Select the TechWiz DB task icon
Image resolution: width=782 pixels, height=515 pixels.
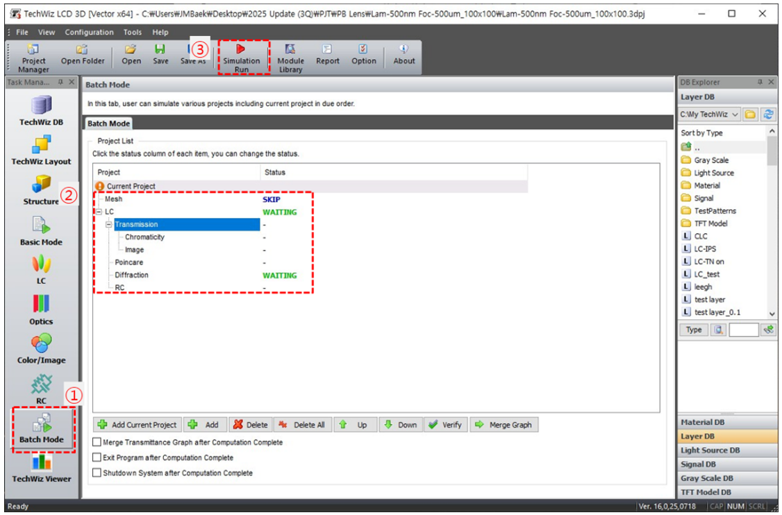click(41, 111)
